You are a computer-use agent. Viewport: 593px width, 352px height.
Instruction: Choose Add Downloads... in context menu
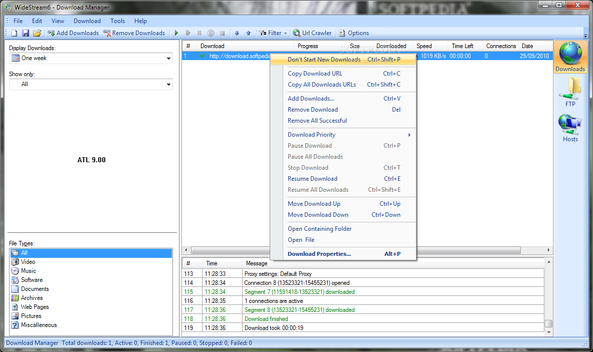pyautogui.click(x=343, y=99)
